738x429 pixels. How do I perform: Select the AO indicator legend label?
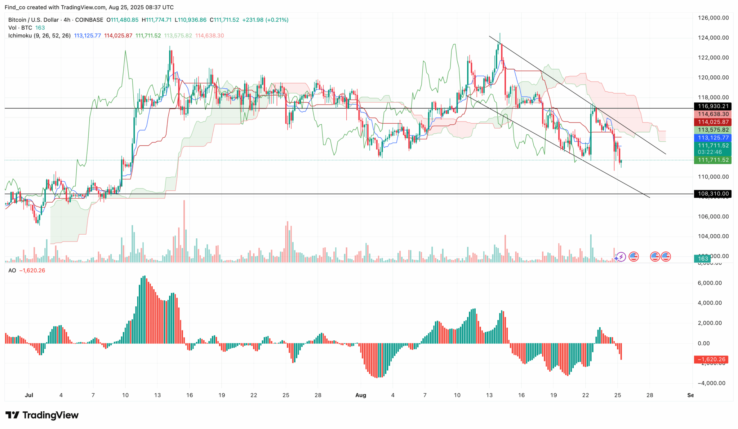click(x=12, y=270)
